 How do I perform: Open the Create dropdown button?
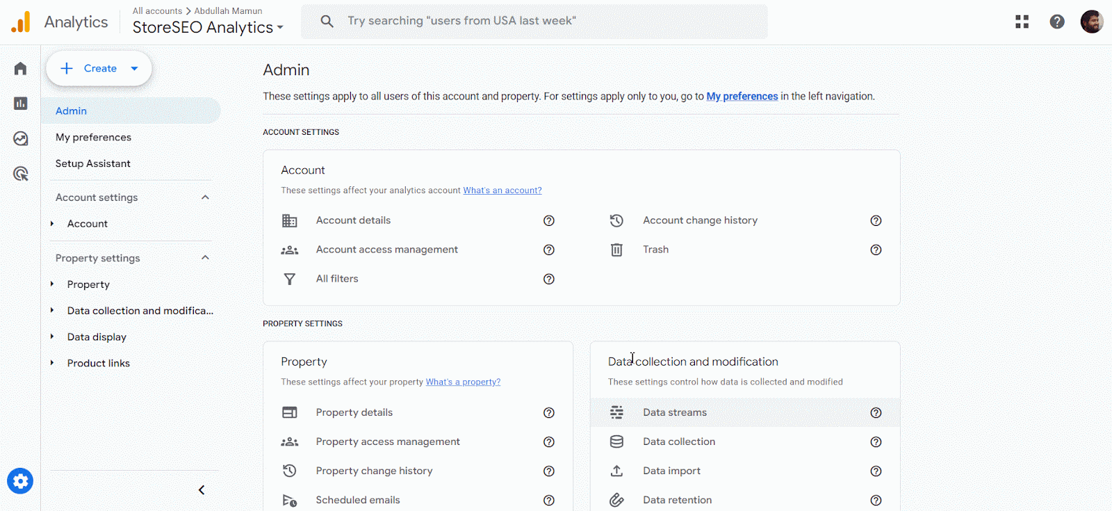click(99, 68)
